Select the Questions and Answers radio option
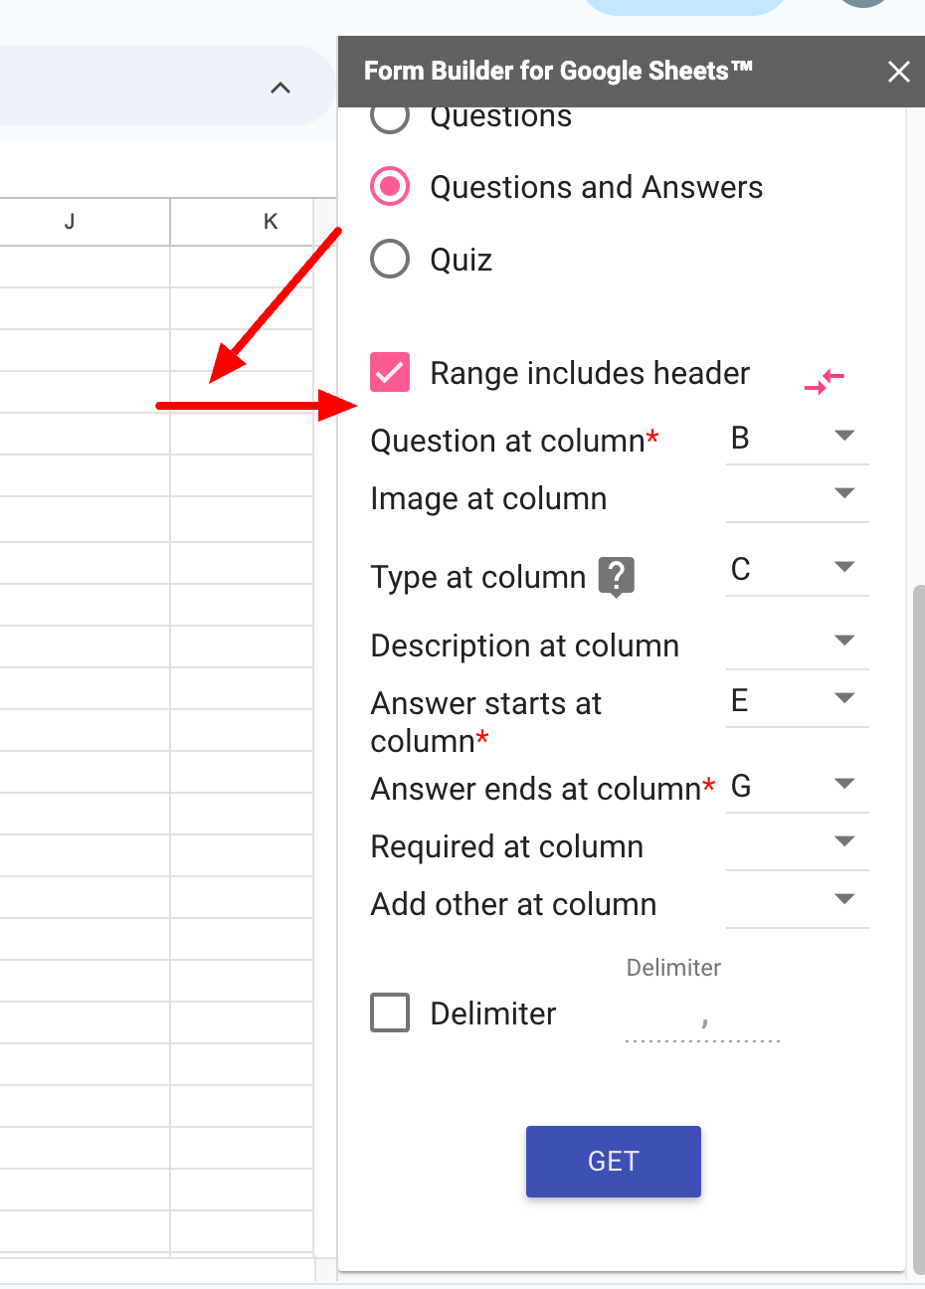 tap(390, 187)
